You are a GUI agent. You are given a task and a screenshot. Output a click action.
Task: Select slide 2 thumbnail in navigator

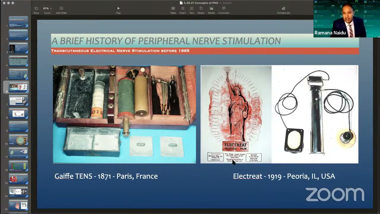(18, 35)
